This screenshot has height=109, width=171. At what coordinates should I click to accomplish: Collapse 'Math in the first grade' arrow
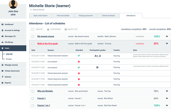pyautogui.click(x=167, y=43)
